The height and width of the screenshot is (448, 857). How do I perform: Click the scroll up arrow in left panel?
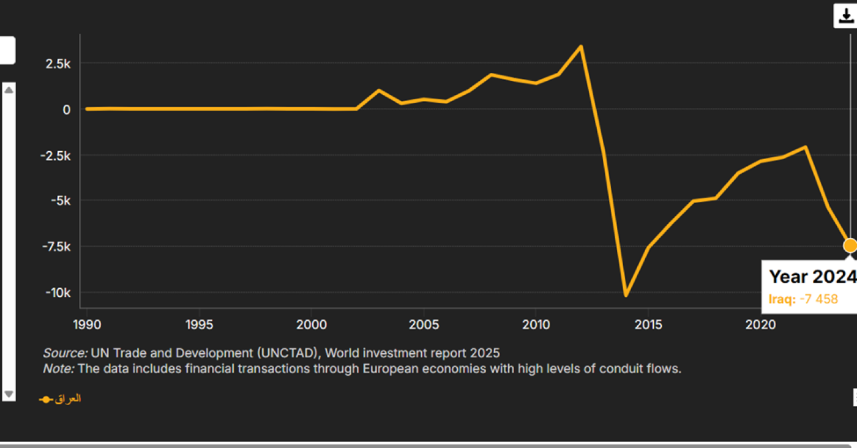(9, 90)
